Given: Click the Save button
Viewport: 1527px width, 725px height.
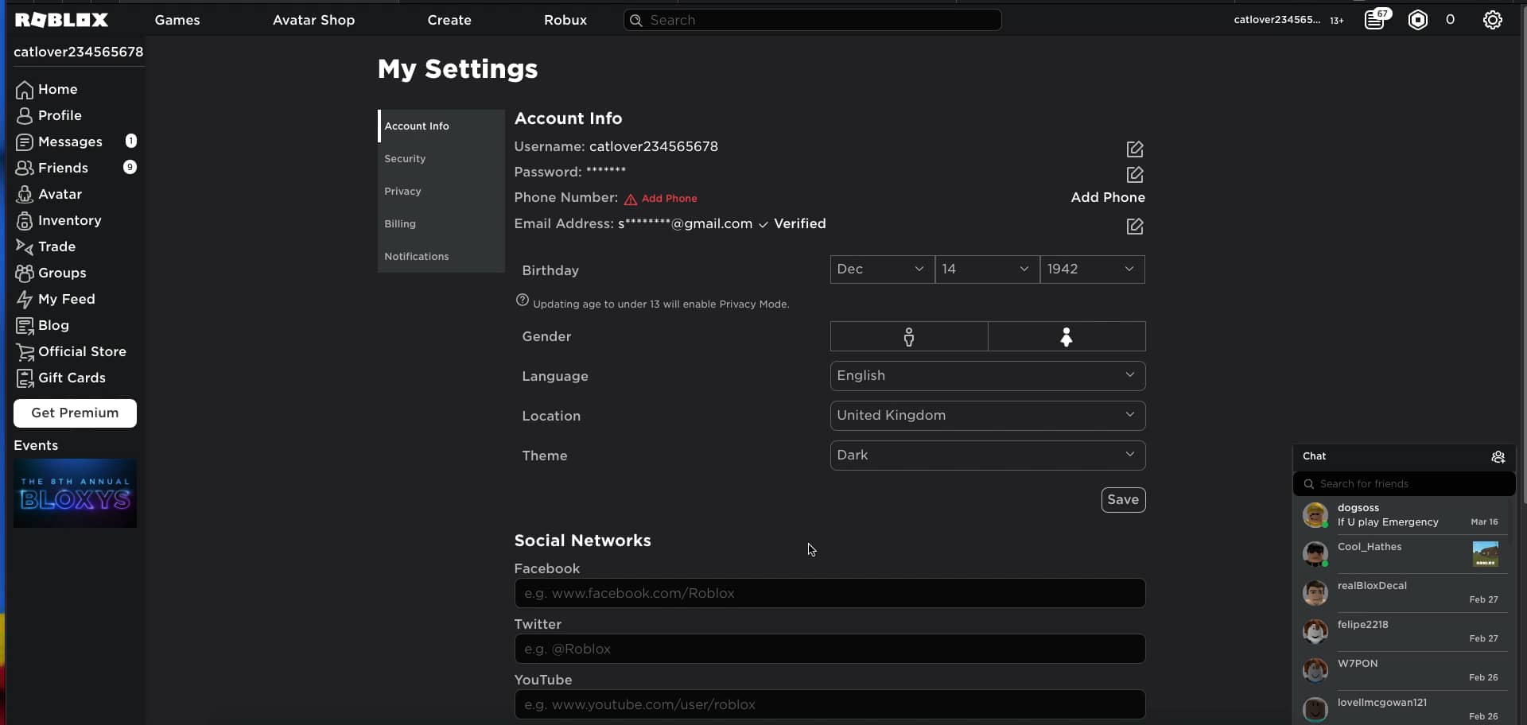Looking at the screenshot, I should pyautogui.click(x=1123, y=499).
